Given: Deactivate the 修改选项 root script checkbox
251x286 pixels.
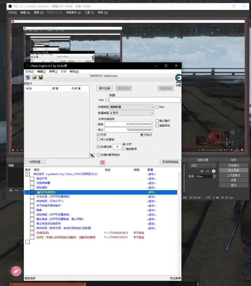Looking at the screenshot, I should (28, 174).
